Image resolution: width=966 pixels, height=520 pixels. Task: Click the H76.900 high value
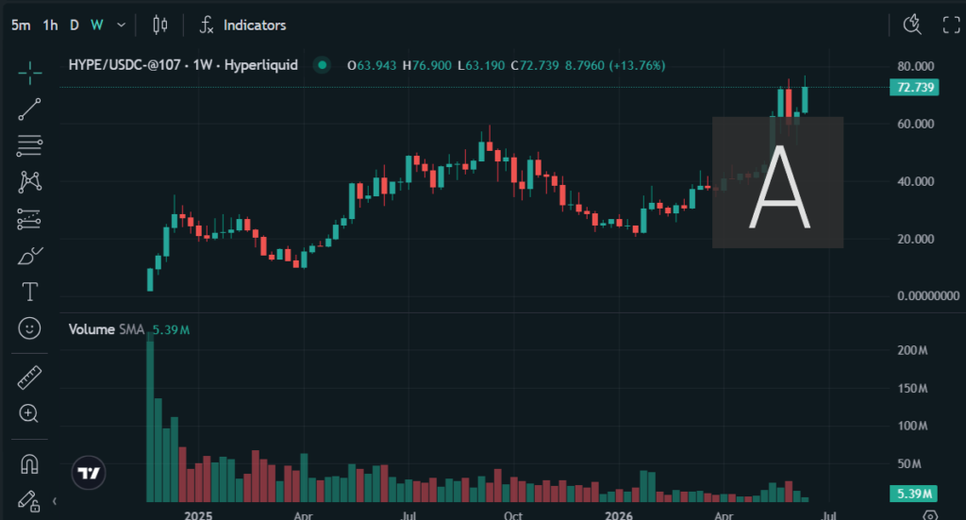point(427,65)
